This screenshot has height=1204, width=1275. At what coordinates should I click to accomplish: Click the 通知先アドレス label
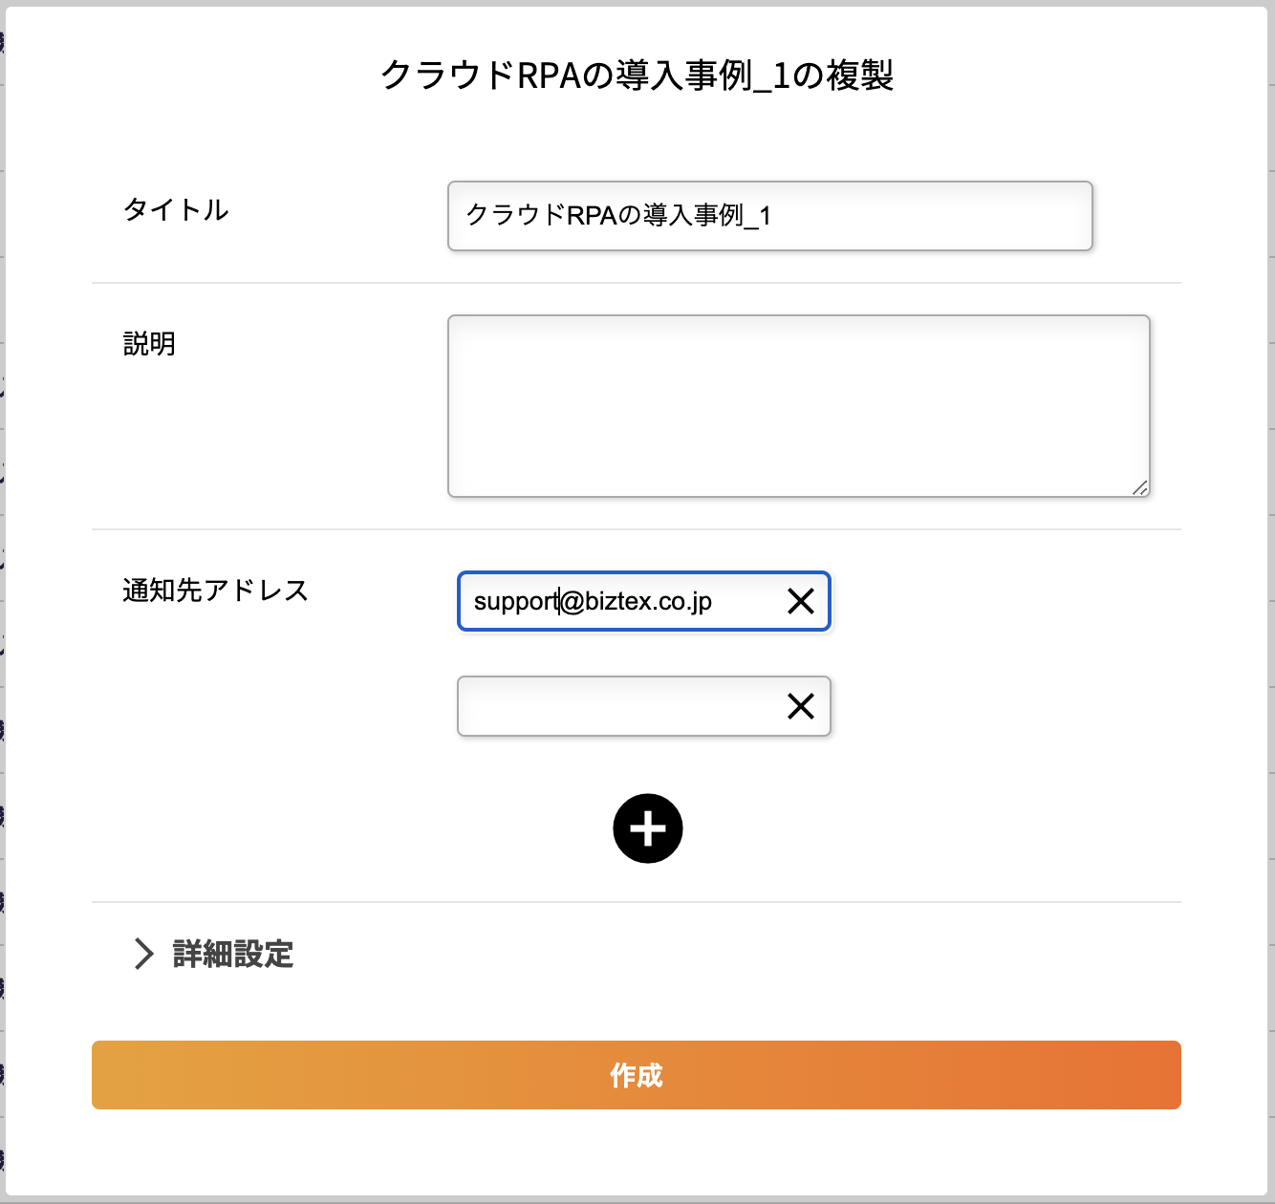click(x=216, y=591)
